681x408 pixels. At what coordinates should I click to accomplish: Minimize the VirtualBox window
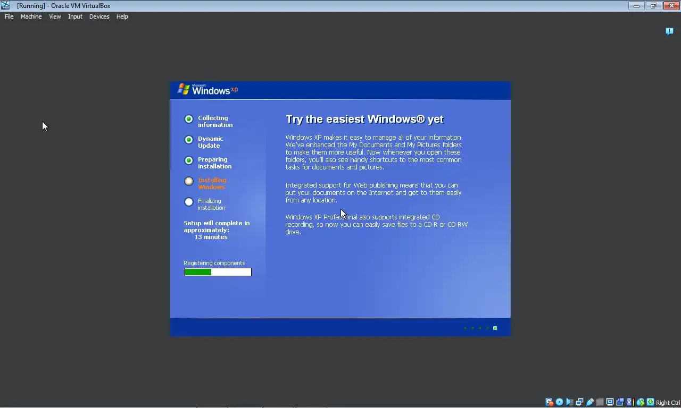(x=636, y=6)
